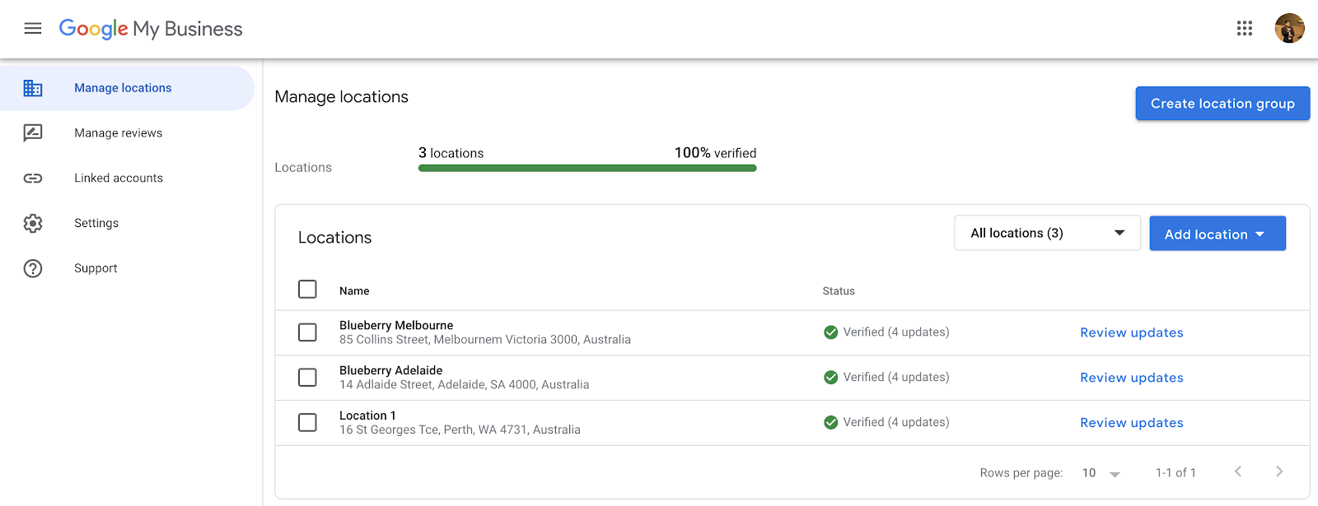Click the Create location group button
The width and height of the screenshot is (1318, 506).
coord(1222,104)
